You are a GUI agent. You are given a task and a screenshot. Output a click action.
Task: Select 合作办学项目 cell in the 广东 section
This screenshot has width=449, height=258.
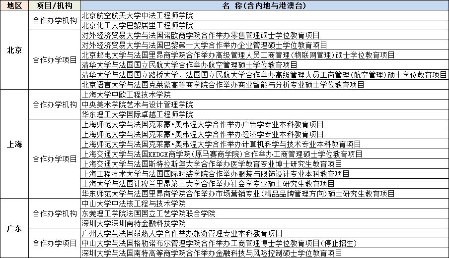point(55,243)
